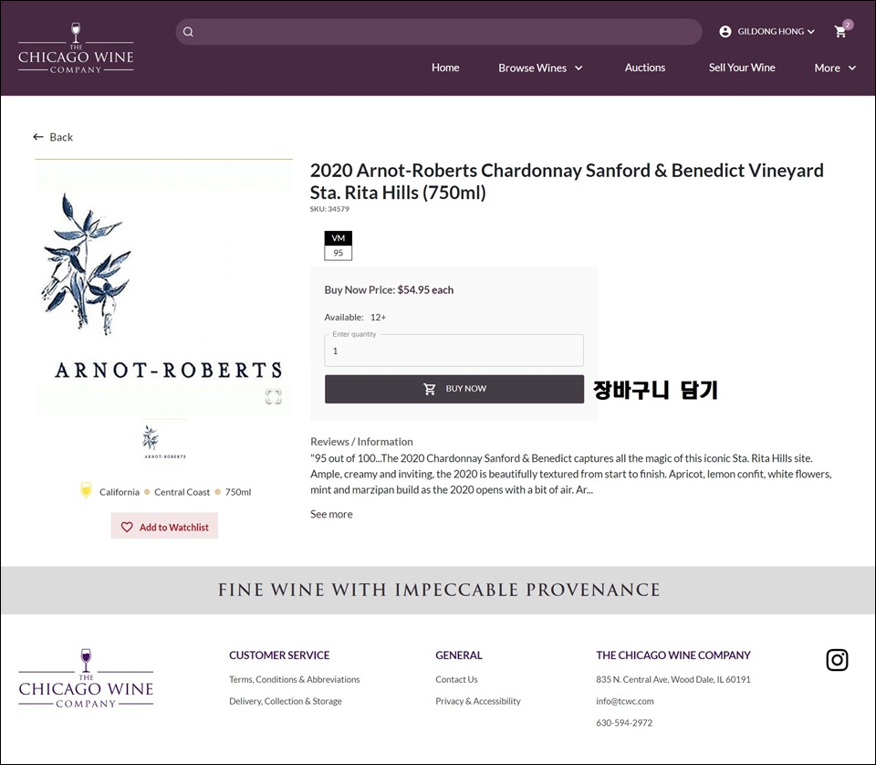Click the footer Chicago Wine Company logo

pyautogui.click(x=86, y=679)
